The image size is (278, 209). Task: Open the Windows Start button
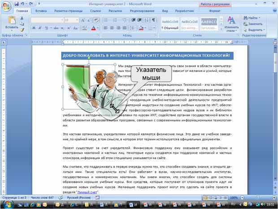(7, 205)
